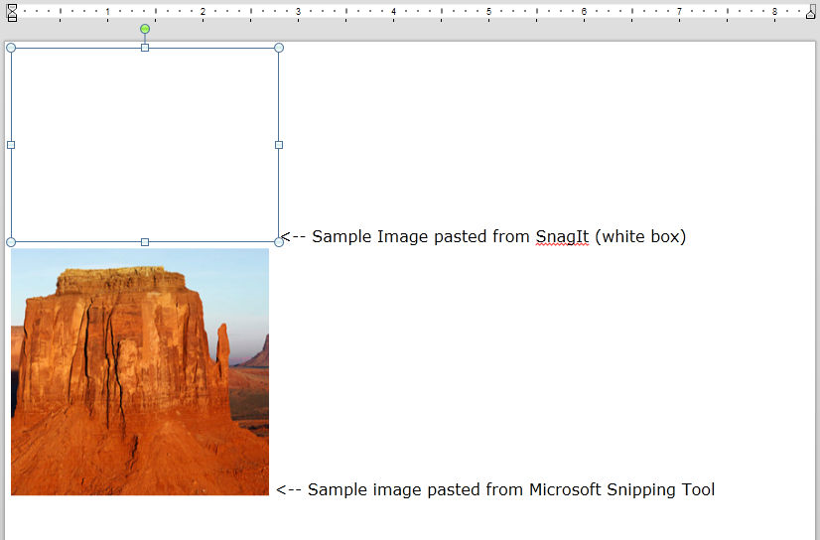This screenshot has height=540, width=820.
Task: Click the misspelled word SnagIt
Action: click(x=562, y=236)
